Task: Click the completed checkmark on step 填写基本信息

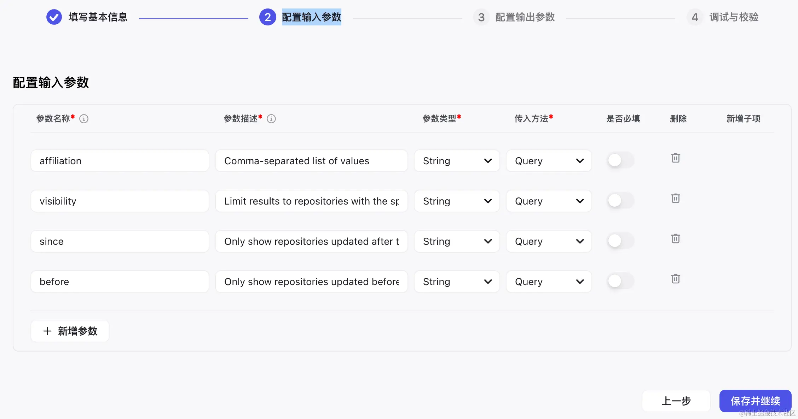Action: tap(54, 17)
